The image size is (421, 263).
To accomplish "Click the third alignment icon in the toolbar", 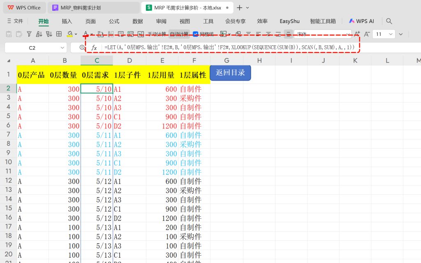I will 268,34.
